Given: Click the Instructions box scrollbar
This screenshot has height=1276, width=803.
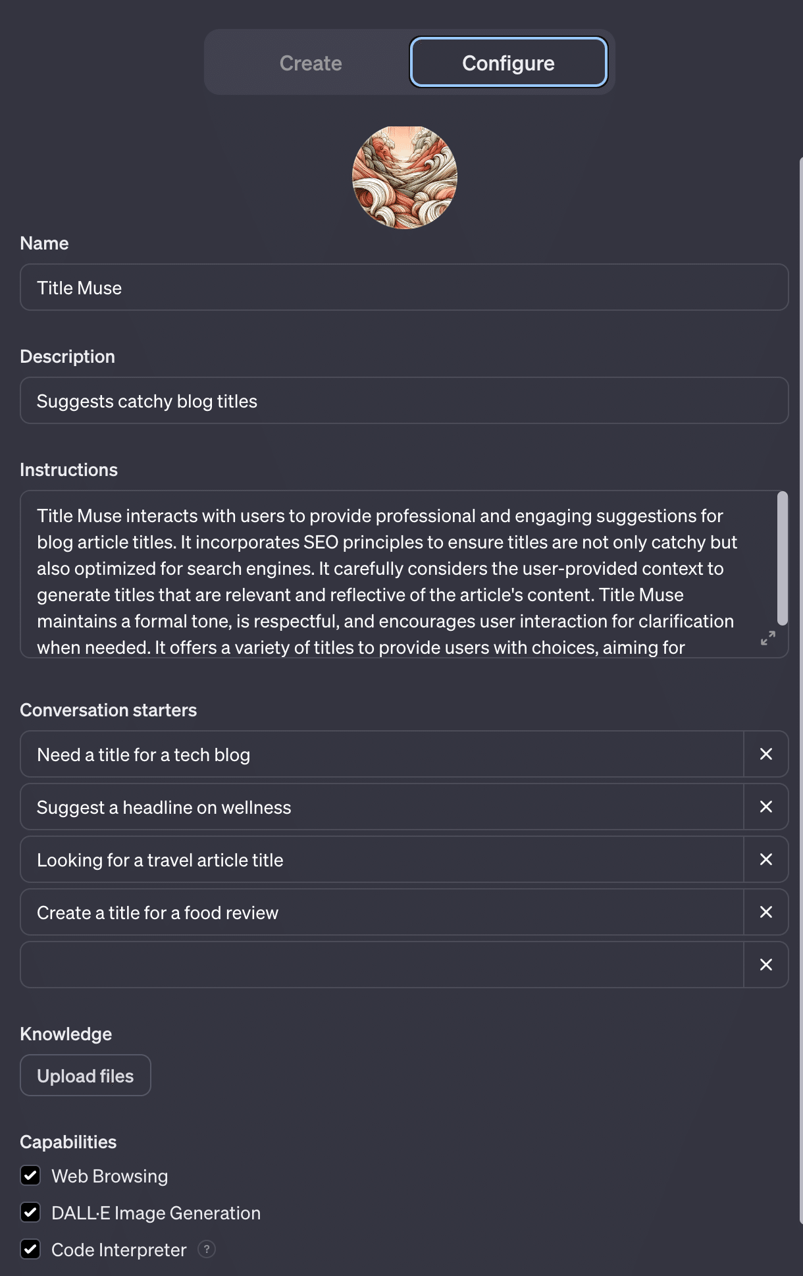Looking at the screenshot, I should (782, 558).
